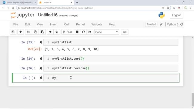Click the zoom magnifier icon in address bar

[163, 8]
